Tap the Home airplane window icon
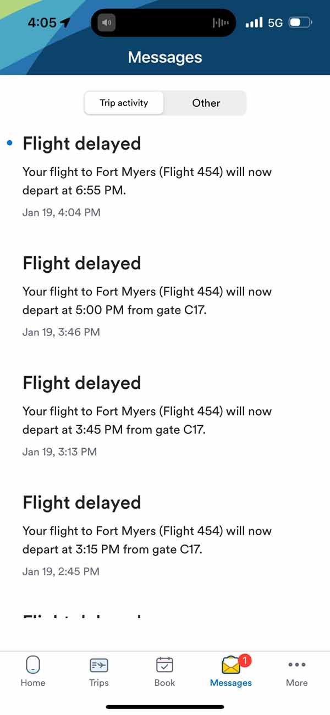 pos(32,665)
